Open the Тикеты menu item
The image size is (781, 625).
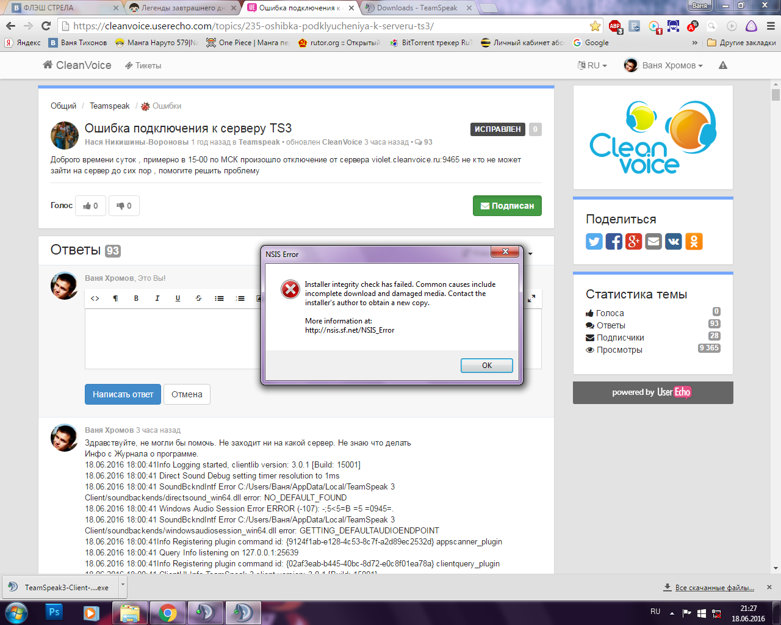[143, 65]
